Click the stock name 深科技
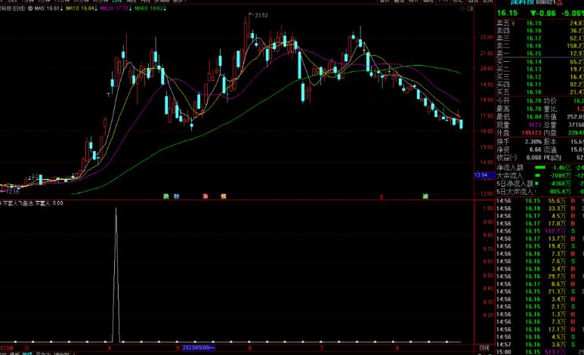584x355 pixels. [x=522, y=2]
